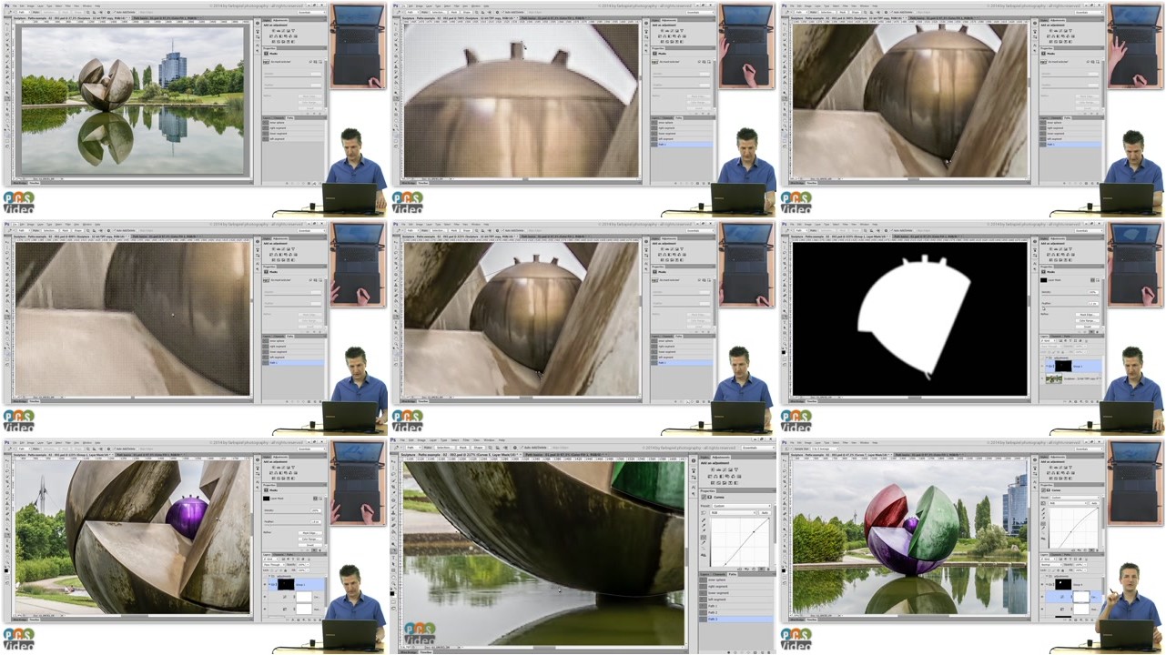Open the Window menu in the Curves-and-Paths frame
1166x655 pixels.
click(x=489, y=440)
